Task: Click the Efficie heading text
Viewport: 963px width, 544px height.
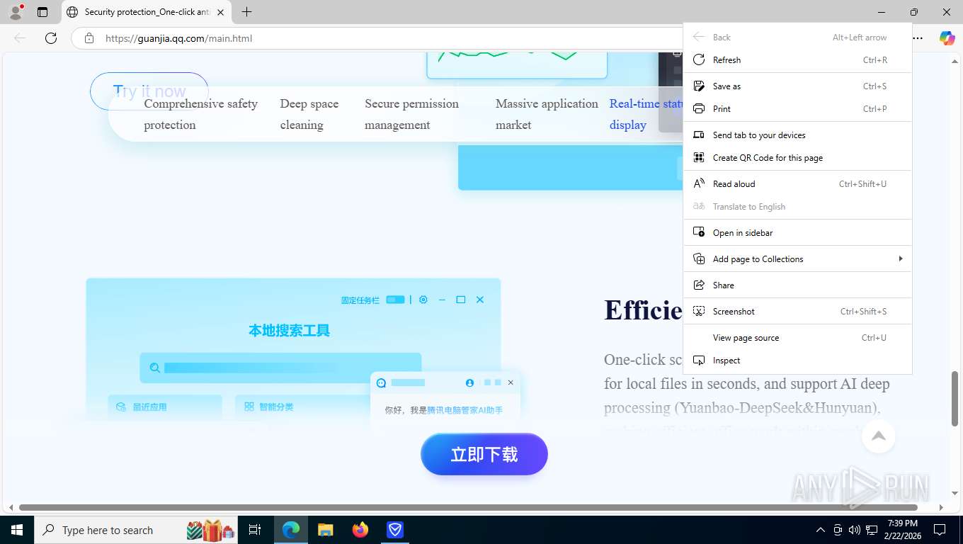Action: coord(643,311)
